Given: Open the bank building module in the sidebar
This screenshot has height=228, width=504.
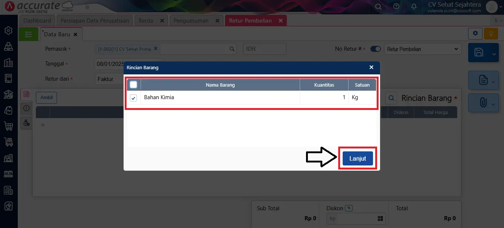Looking at the screenshot, I should tap(9, 94).
